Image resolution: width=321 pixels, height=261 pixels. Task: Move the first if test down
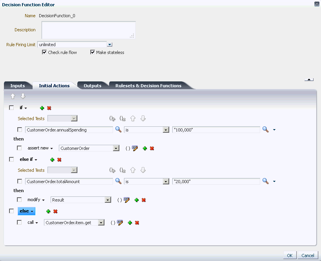(x=142, y=119)
